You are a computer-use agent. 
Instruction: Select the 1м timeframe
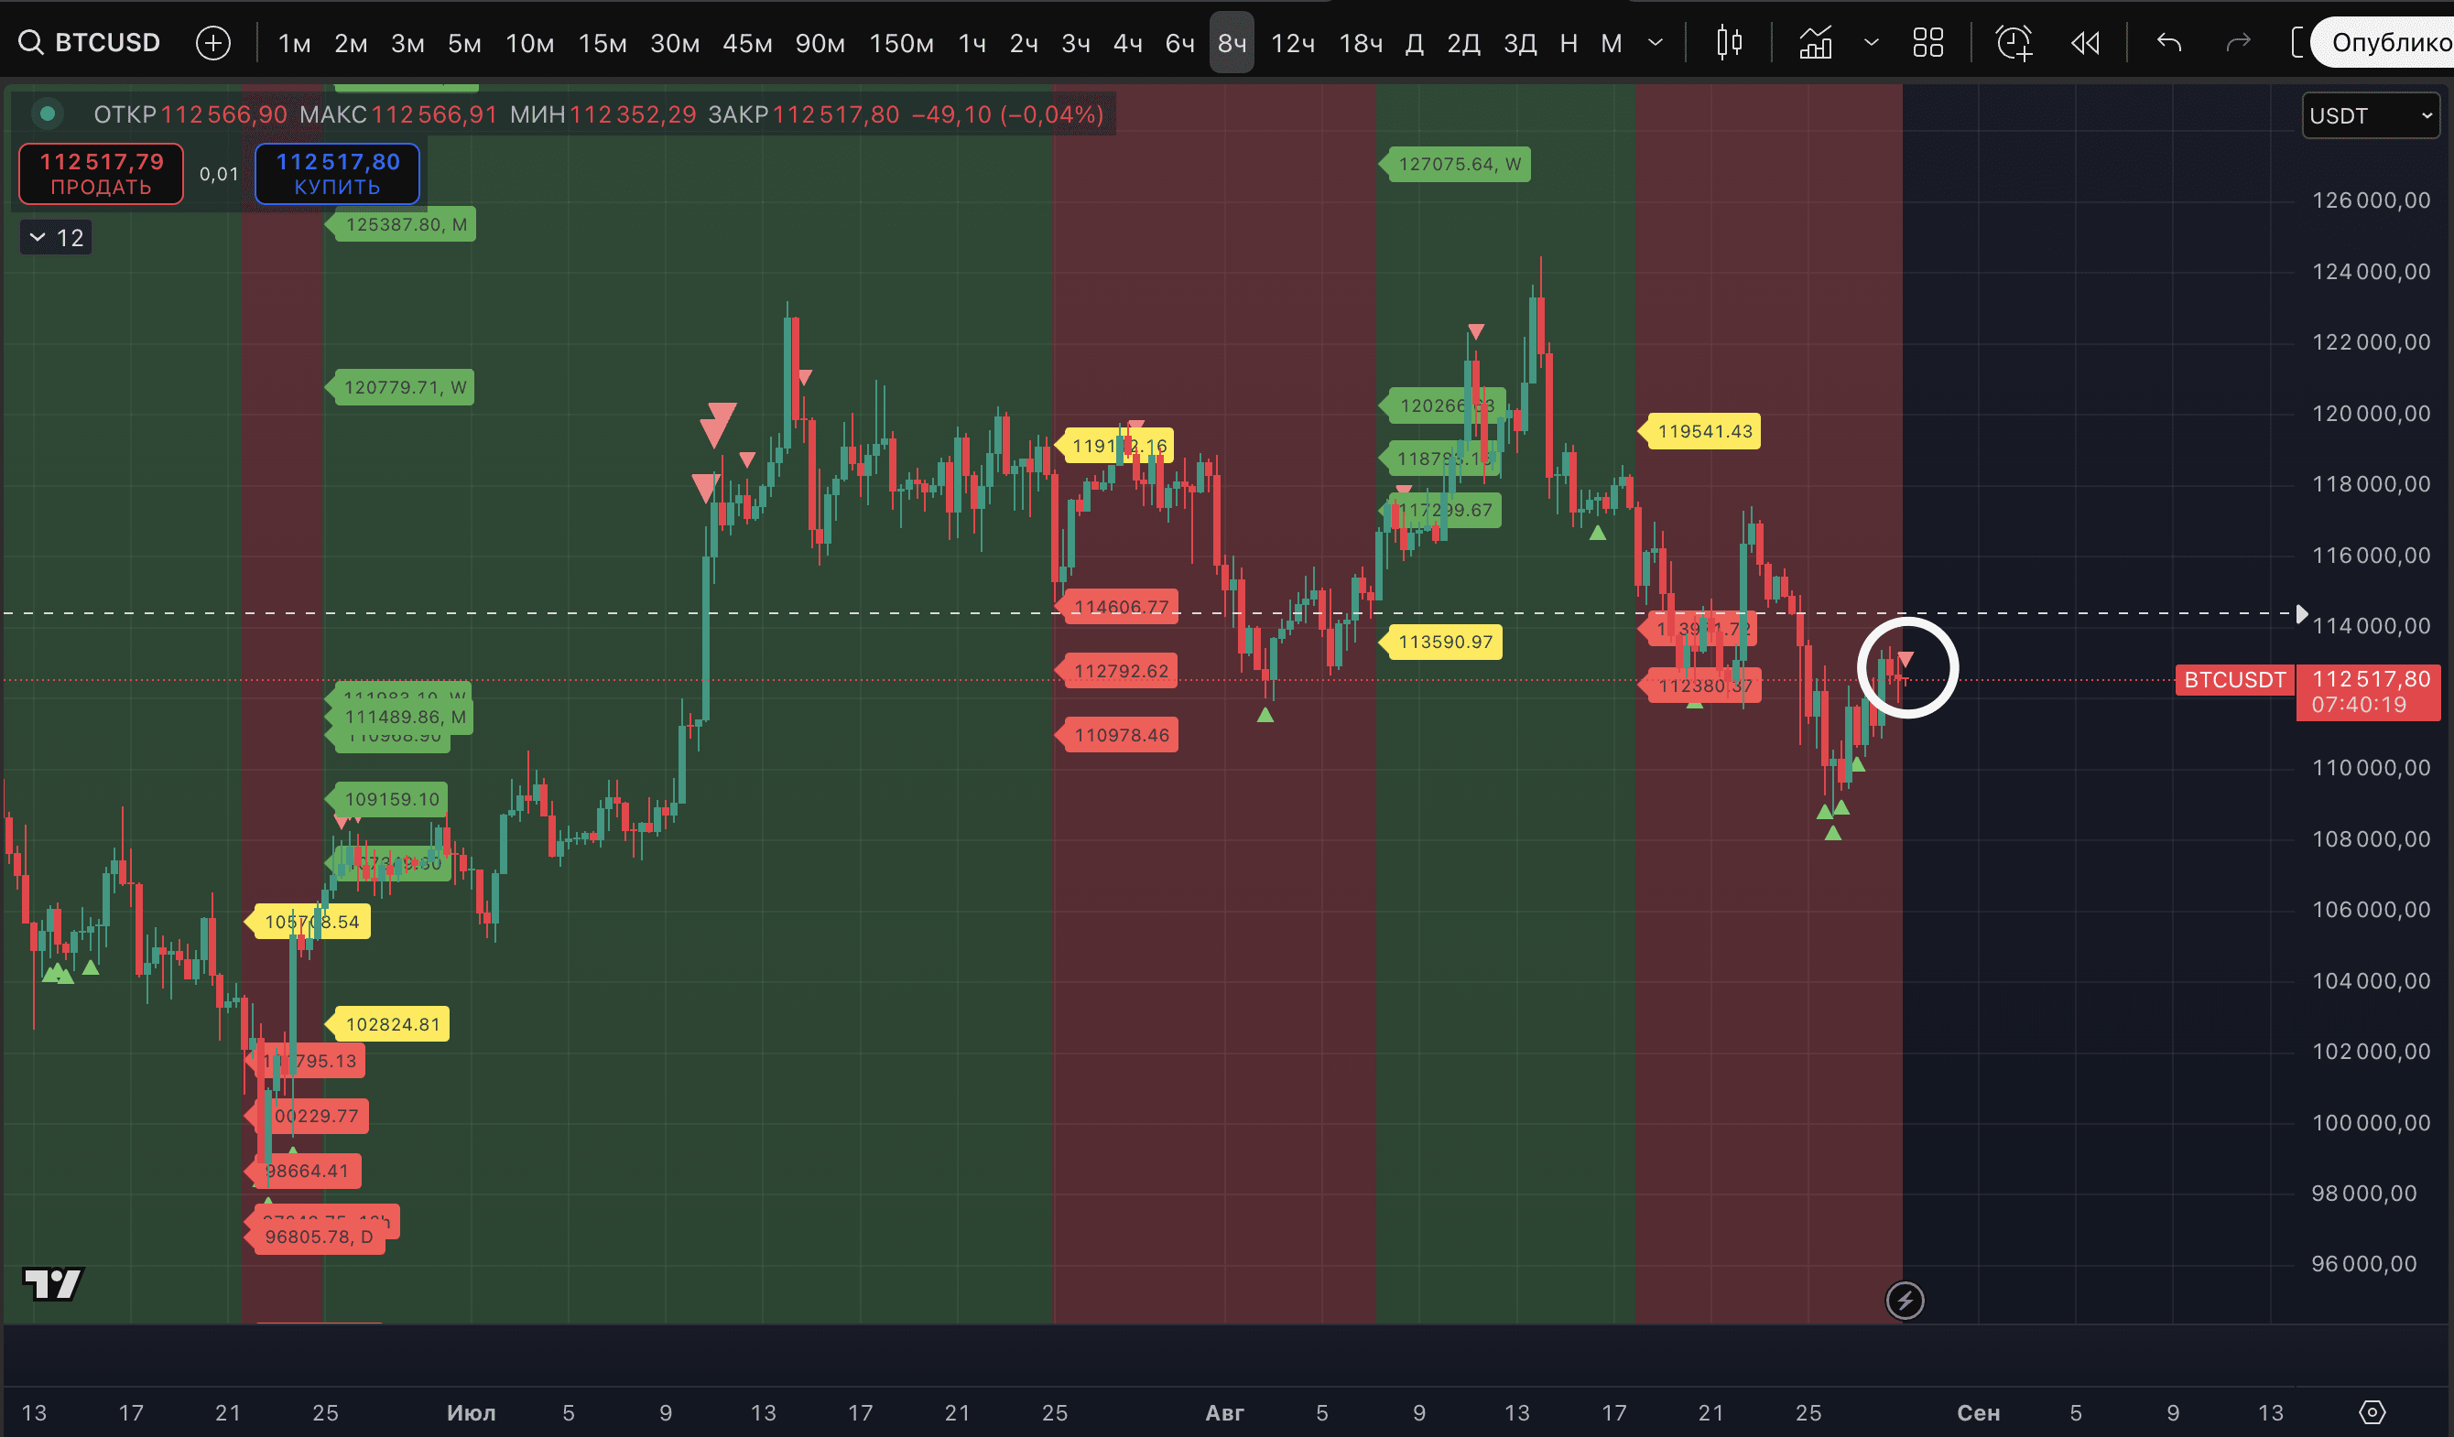tap(294, 43)
